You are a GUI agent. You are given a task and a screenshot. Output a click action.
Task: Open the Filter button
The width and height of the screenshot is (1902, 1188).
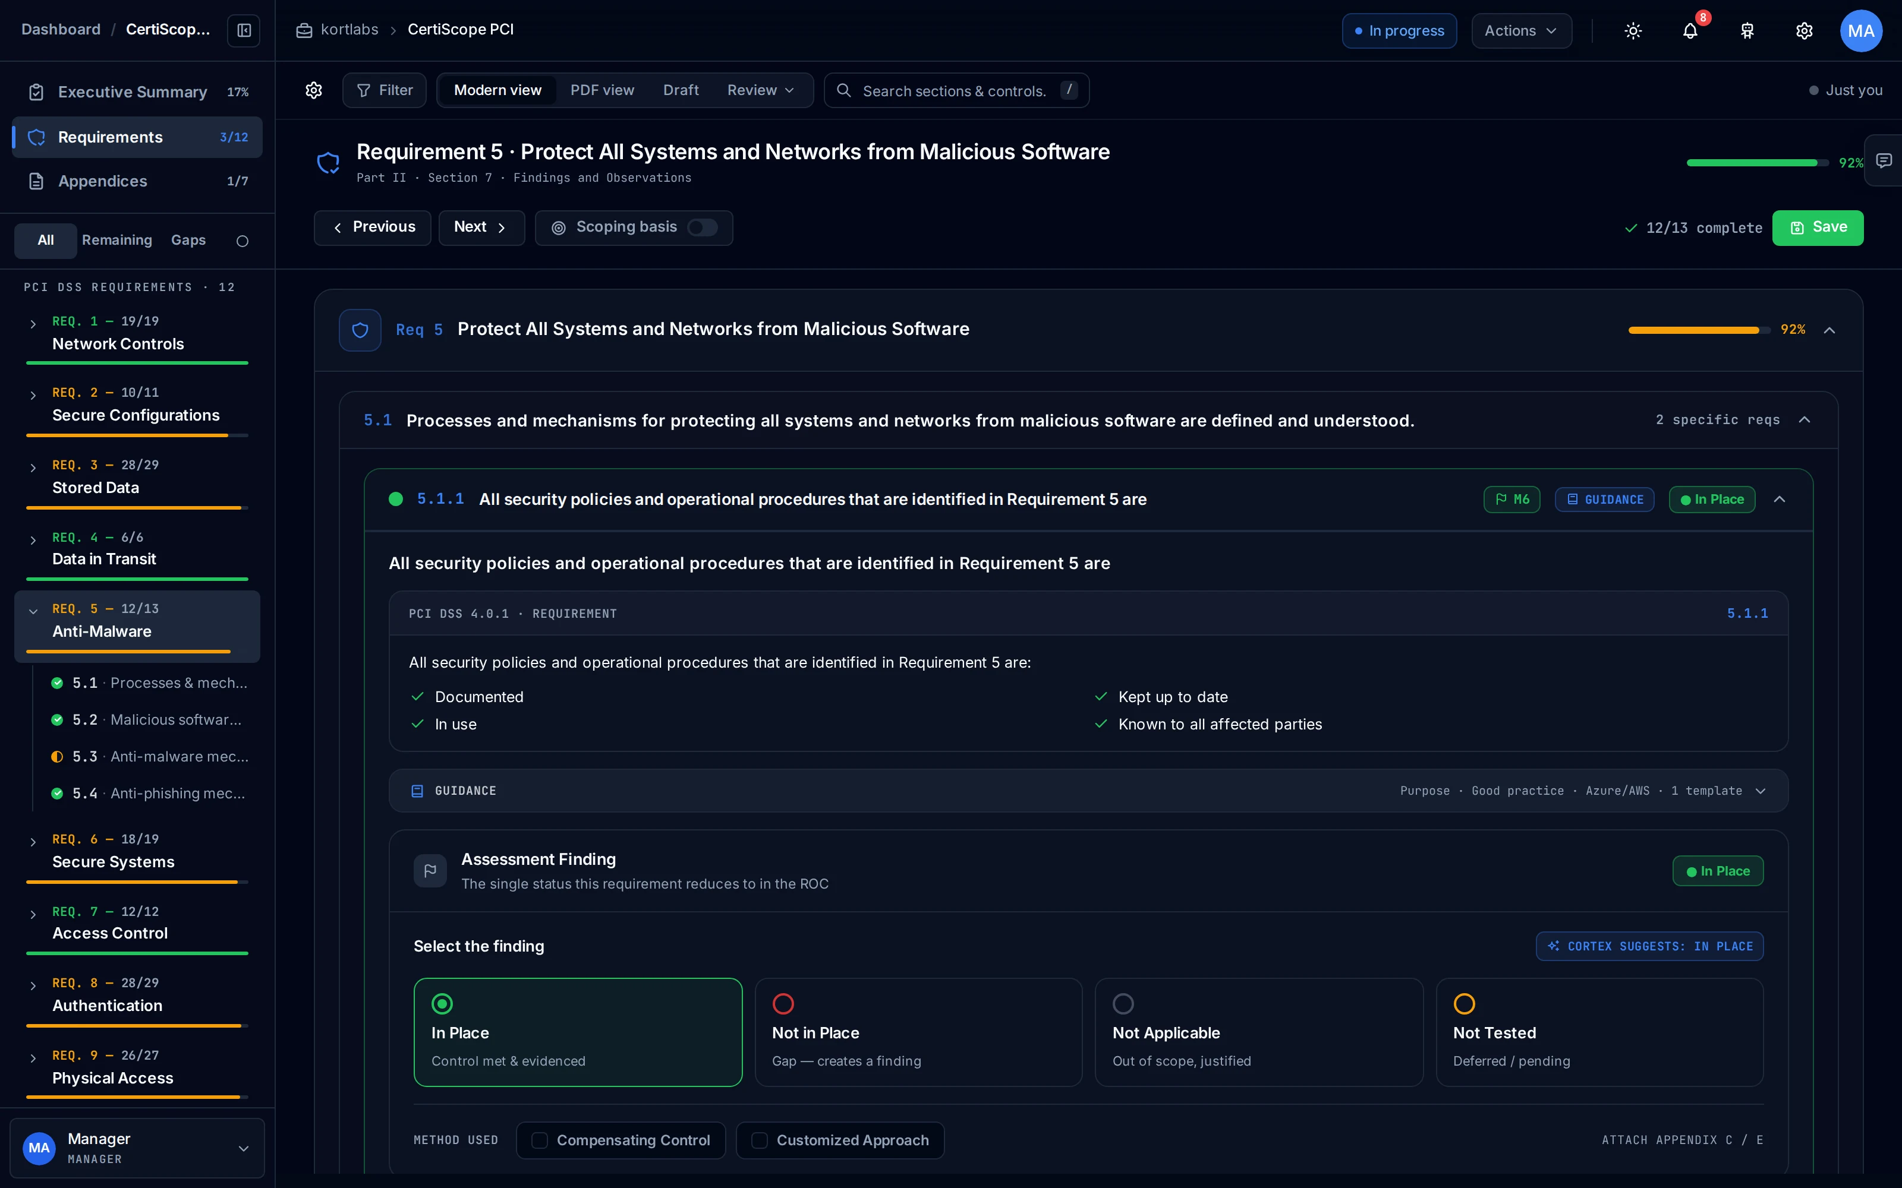pos(385,90)
